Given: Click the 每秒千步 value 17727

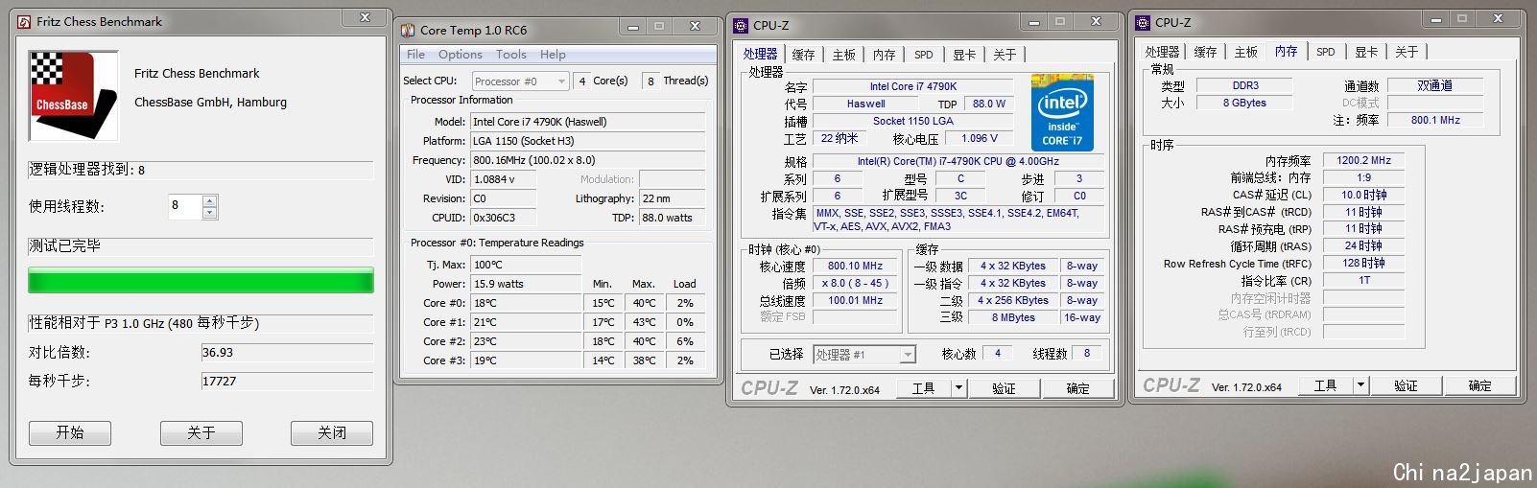Looking at the screenshot, I should [287, 381].
